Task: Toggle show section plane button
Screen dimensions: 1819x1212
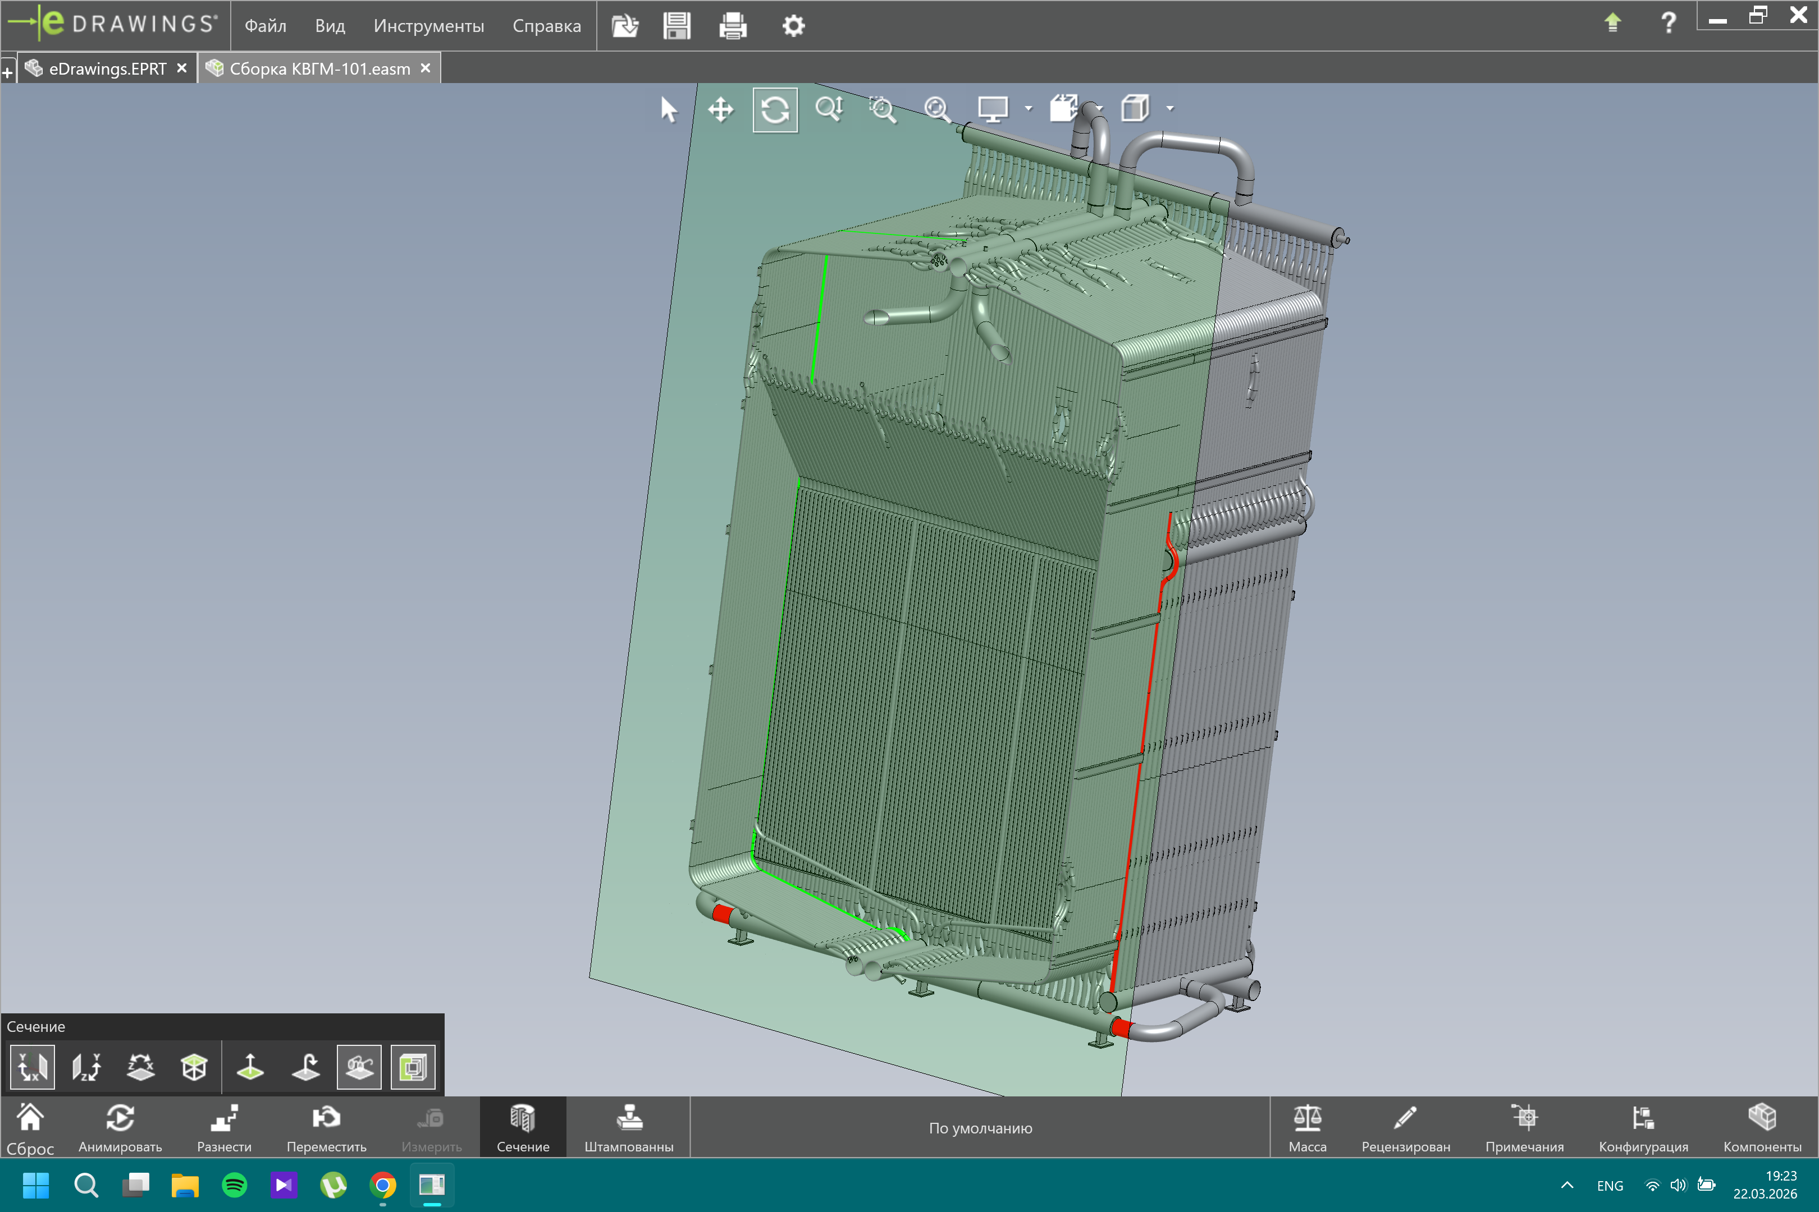Action: pyautogui.click(x=359, y=1067)
